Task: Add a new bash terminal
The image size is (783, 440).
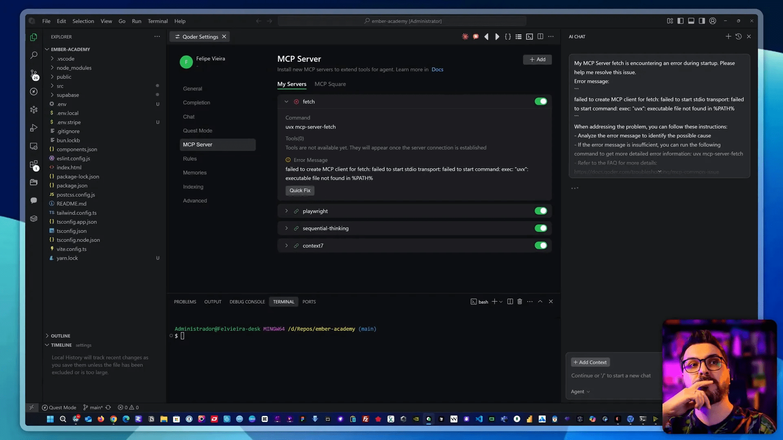Action: coord(494,301)
